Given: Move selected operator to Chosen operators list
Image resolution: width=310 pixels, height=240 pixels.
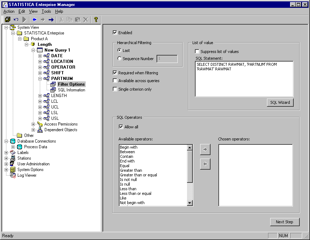Looking at the screenshot, I should [205, 150].
